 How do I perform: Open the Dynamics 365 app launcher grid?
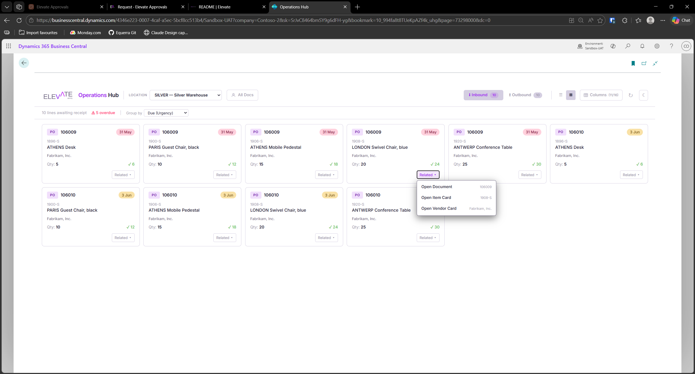coord(8,46)
